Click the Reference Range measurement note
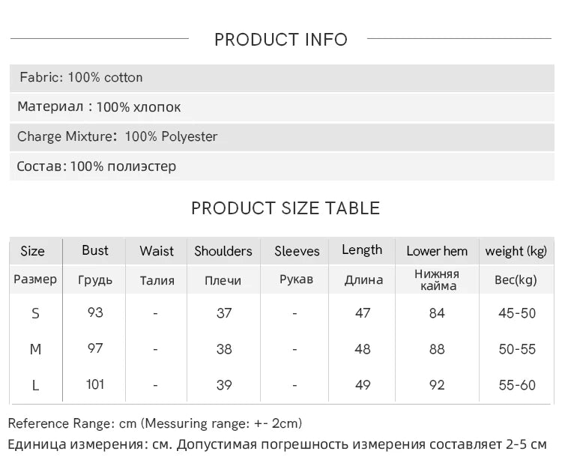 tap(155, 423)
